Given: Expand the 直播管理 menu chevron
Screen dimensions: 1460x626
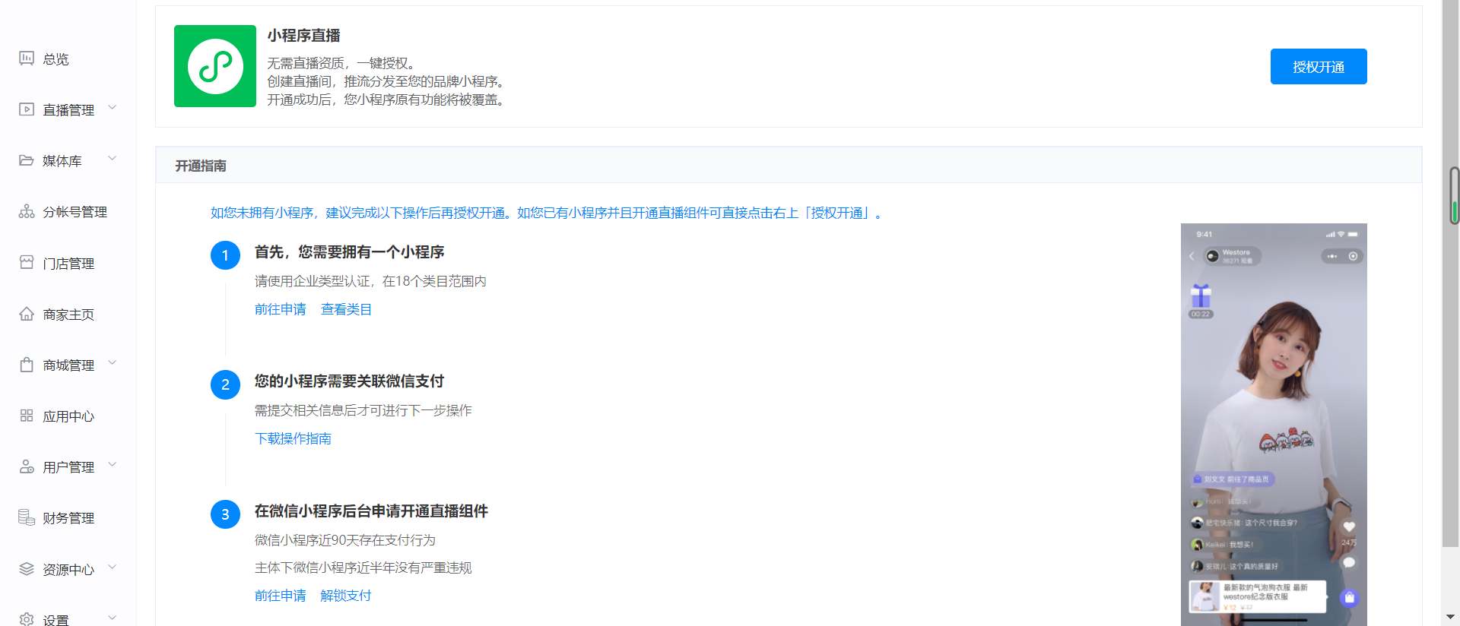Looking at the screenshot, I should pos(113,108).
